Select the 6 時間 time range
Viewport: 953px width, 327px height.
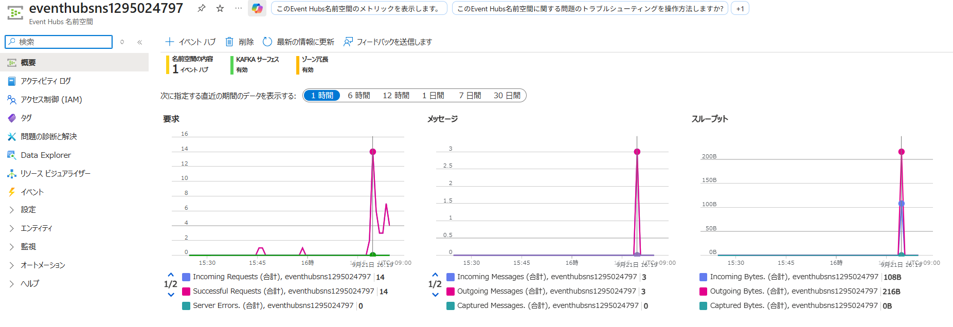tap(359, 96)
